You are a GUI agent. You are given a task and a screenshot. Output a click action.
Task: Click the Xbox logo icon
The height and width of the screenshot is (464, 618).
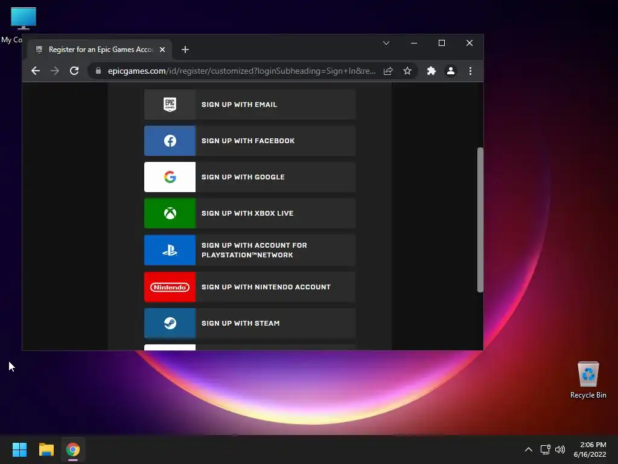(x=170, y=213)
